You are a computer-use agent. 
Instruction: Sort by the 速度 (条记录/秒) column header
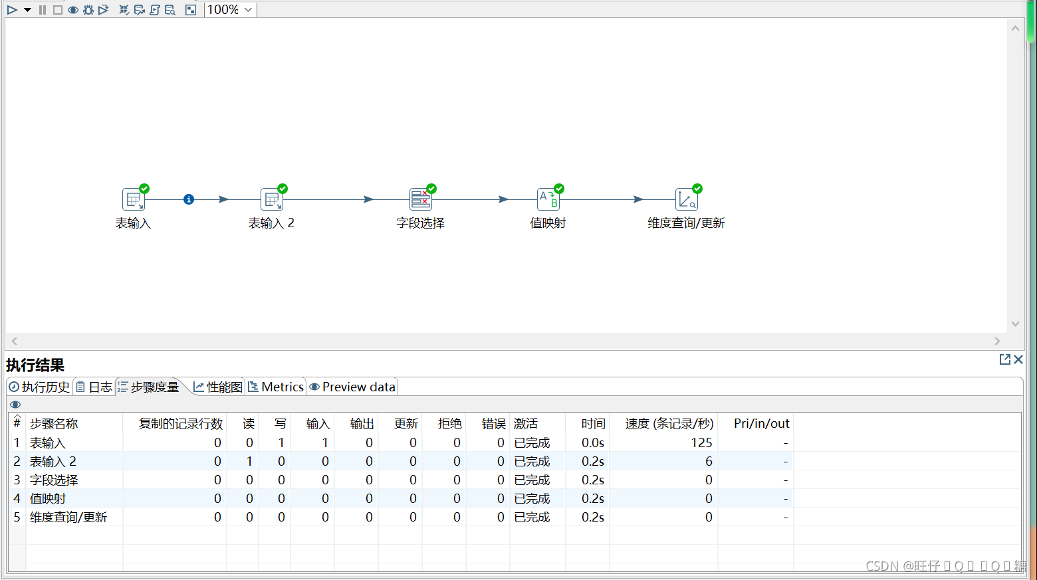[663, 424]
